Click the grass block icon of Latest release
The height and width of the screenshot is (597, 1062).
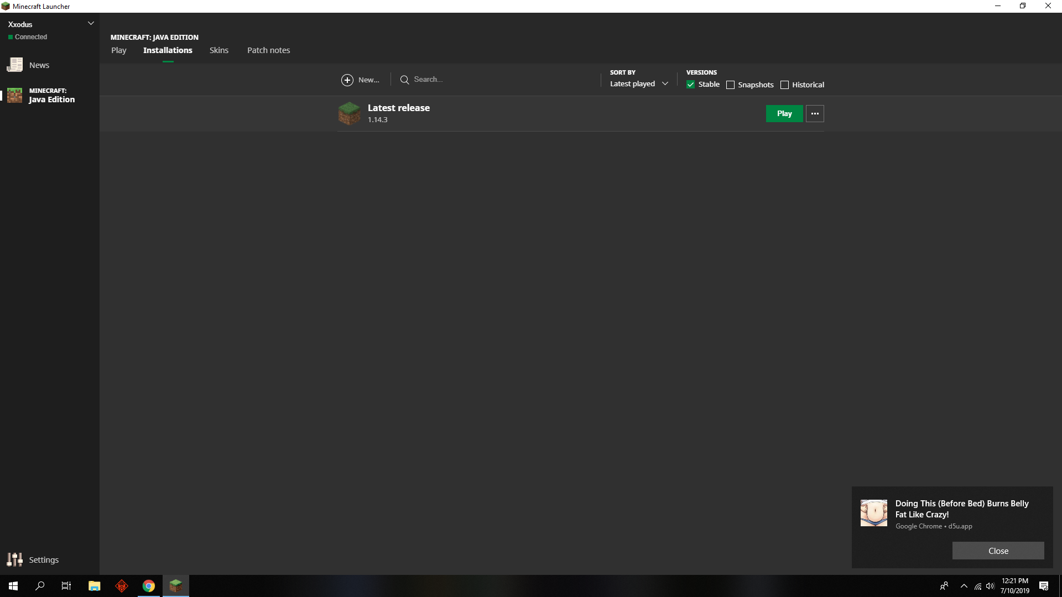[349, 113]
